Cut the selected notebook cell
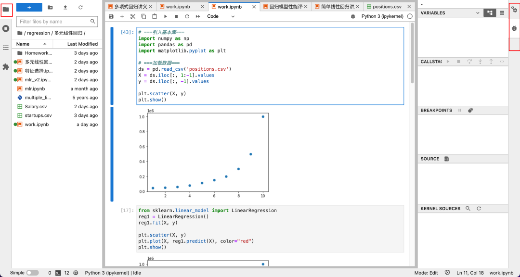 click(x=133, y=16)
